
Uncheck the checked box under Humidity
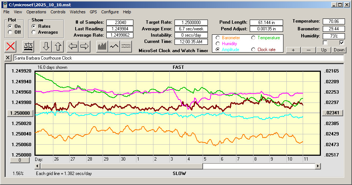coord(342,43)
